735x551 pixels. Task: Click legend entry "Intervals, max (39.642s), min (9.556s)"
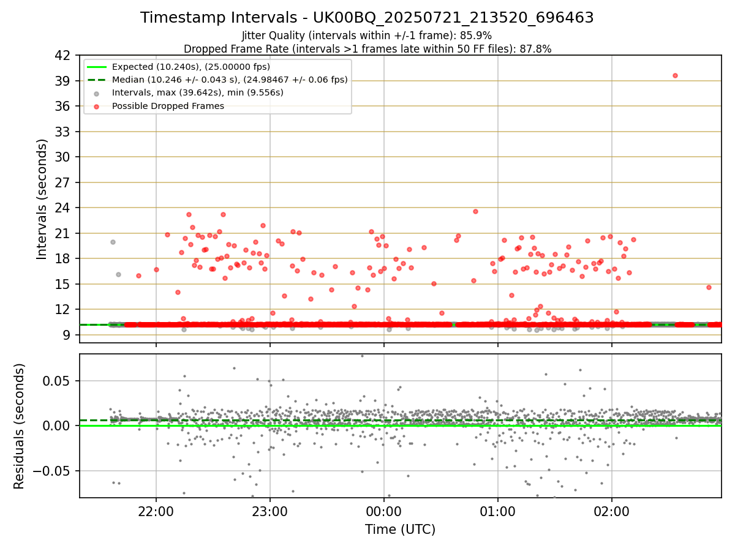[x=198, y=93]
